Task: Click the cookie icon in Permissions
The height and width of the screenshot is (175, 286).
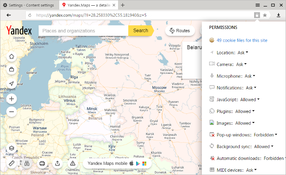Action: 212,40
